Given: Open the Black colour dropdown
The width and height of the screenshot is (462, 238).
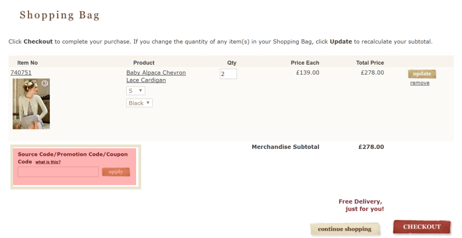Looking at the screenshot, I should pos(139,103).
